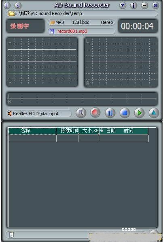Click the 128 kbps bitrate value

click(x=80, y=23)
